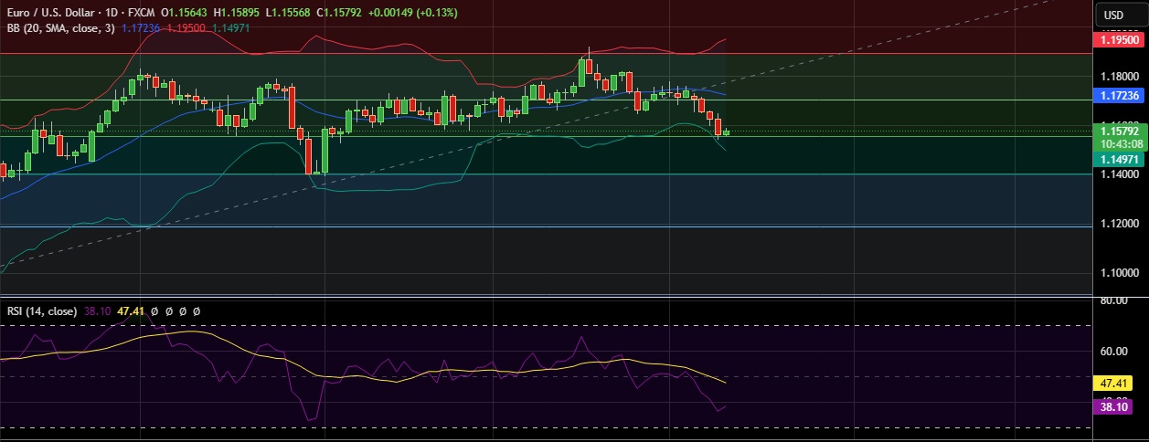Click the blue BB basis value 1.17236 in legend
This screenshot has height=442, width=1149.
[140, 28]
